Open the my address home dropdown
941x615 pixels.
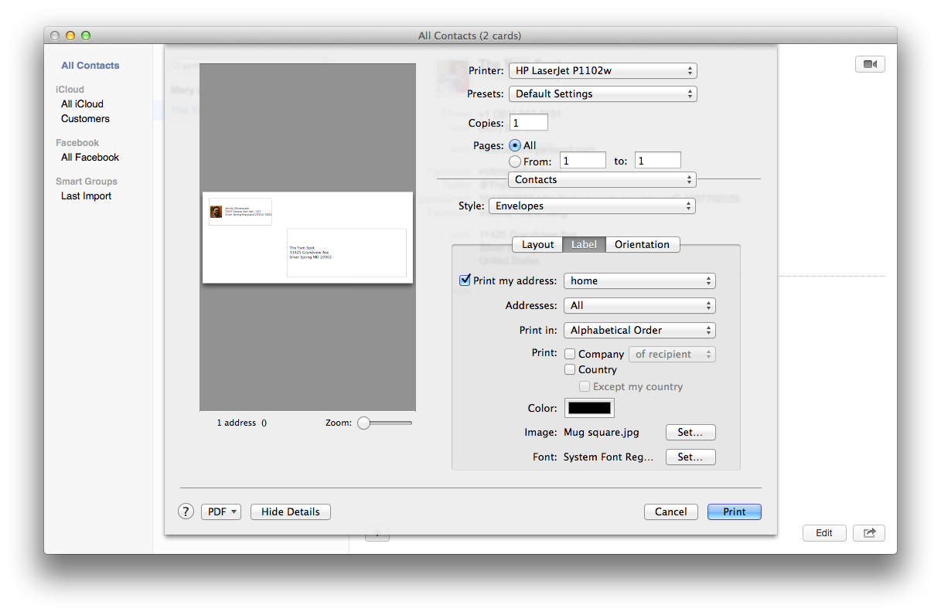(639, 281)
